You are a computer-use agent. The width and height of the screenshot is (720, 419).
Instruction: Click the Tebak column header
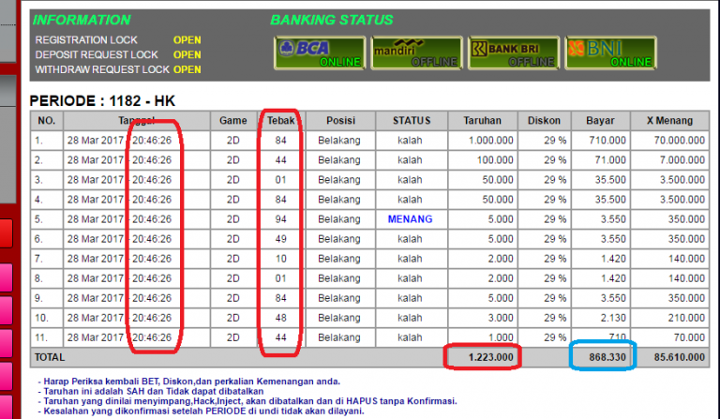280,121
